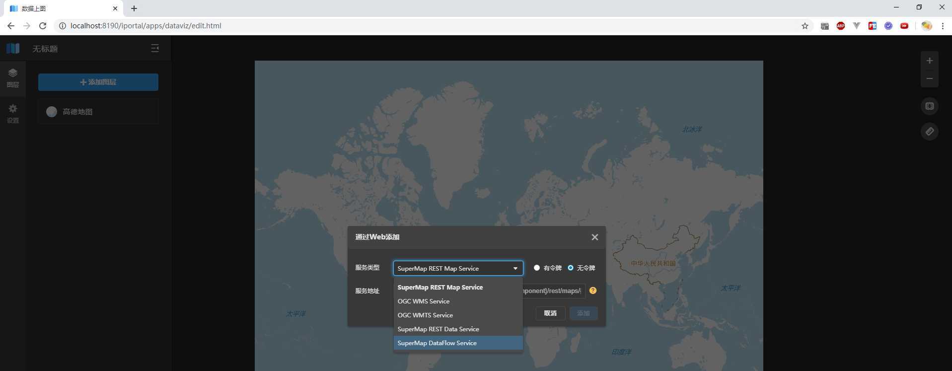
Task: Click the 服务地址 input field
Action: [x=553, y=291]
